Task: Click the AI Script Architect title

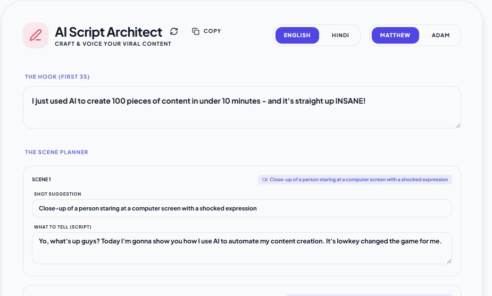Action: pos(109,32)
